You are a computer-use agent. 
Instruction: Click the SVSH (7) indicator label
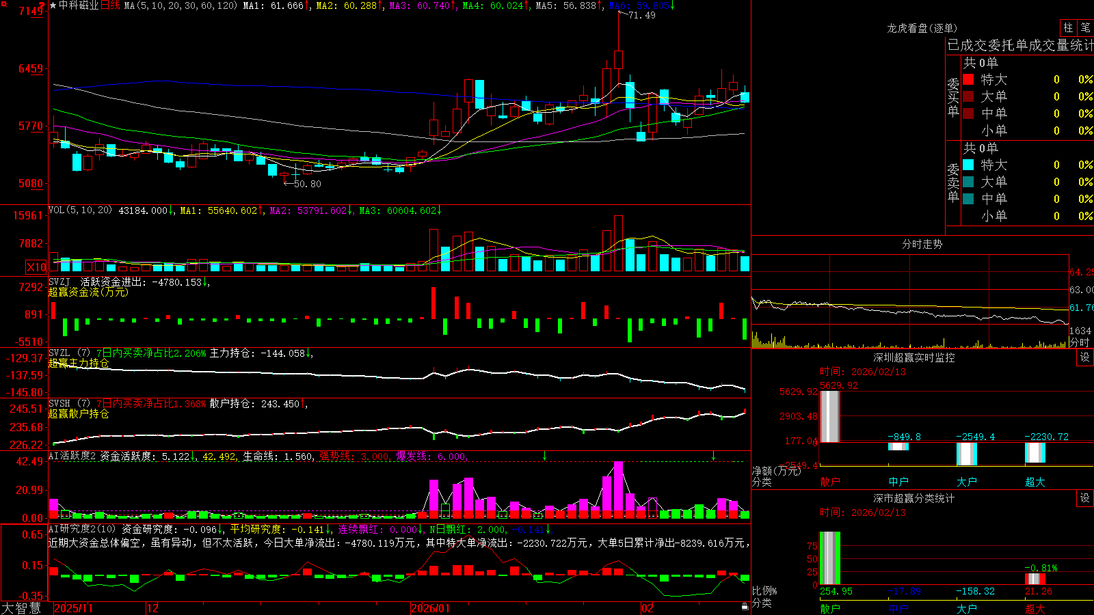click(69, 404)
